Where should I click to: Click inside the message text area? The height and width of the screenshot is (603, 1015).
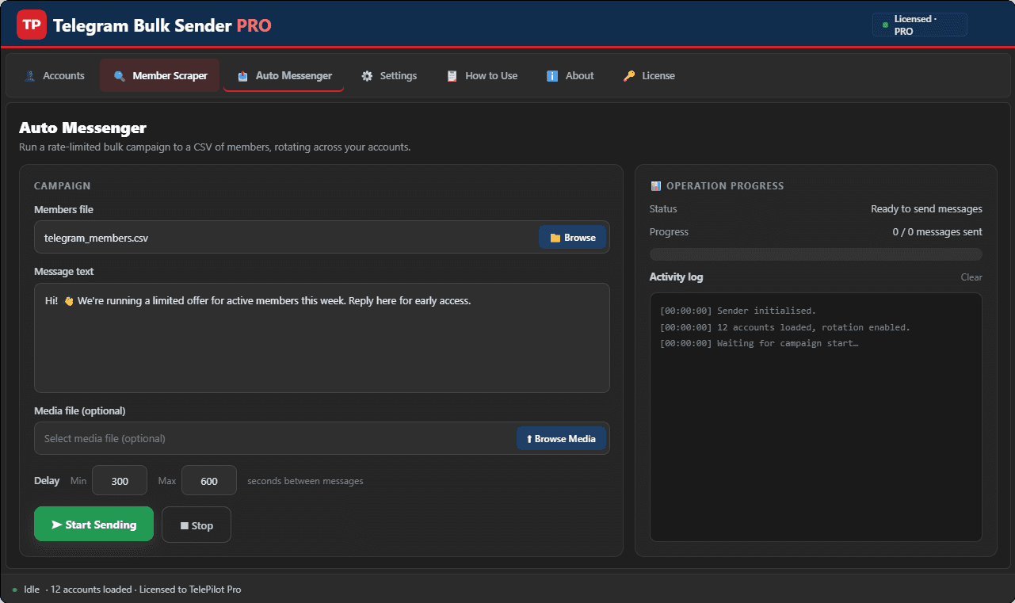coord(322,338)
